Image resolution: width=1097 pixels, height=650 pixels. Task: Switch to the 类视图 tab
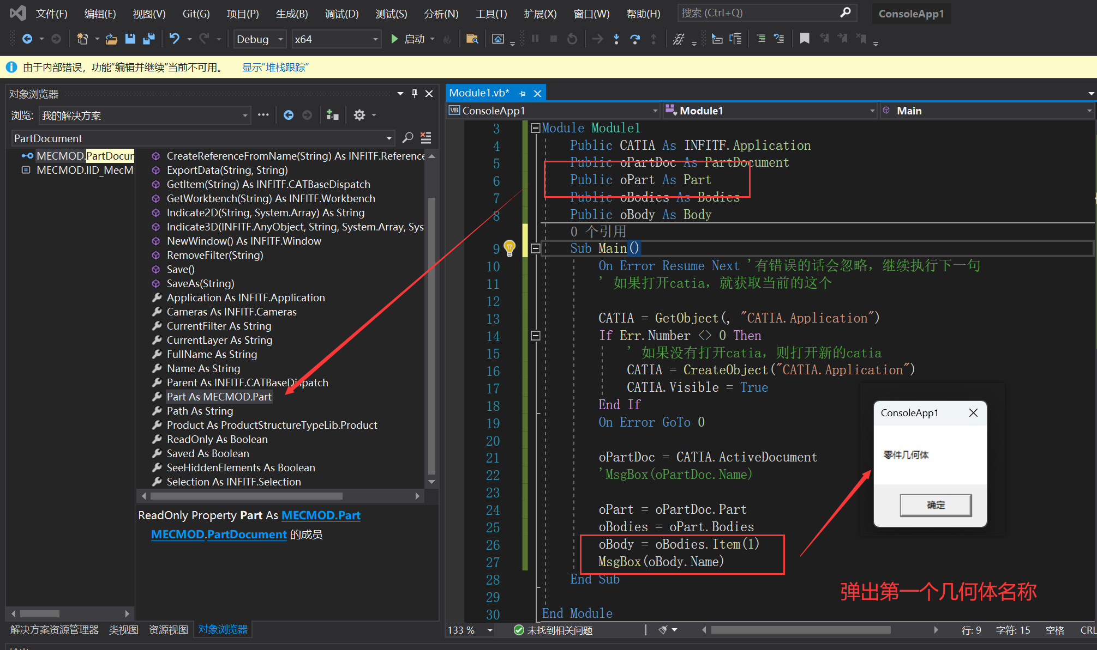coord(124,630)
